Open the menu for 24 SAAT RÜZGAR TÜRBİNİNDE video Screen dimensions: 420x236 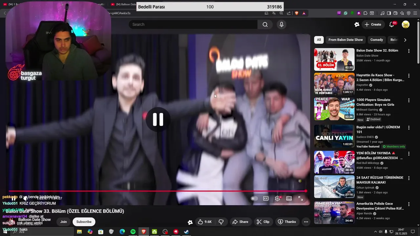409,178
